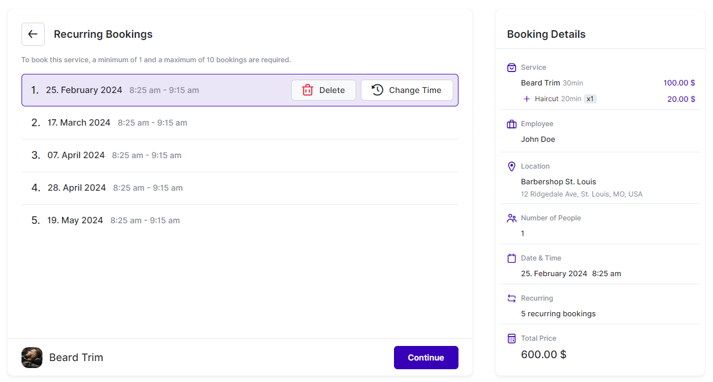Click the Location pin icon
Image resolution: width=713 pixels, height=382 pixels.
tap(511, 166)
